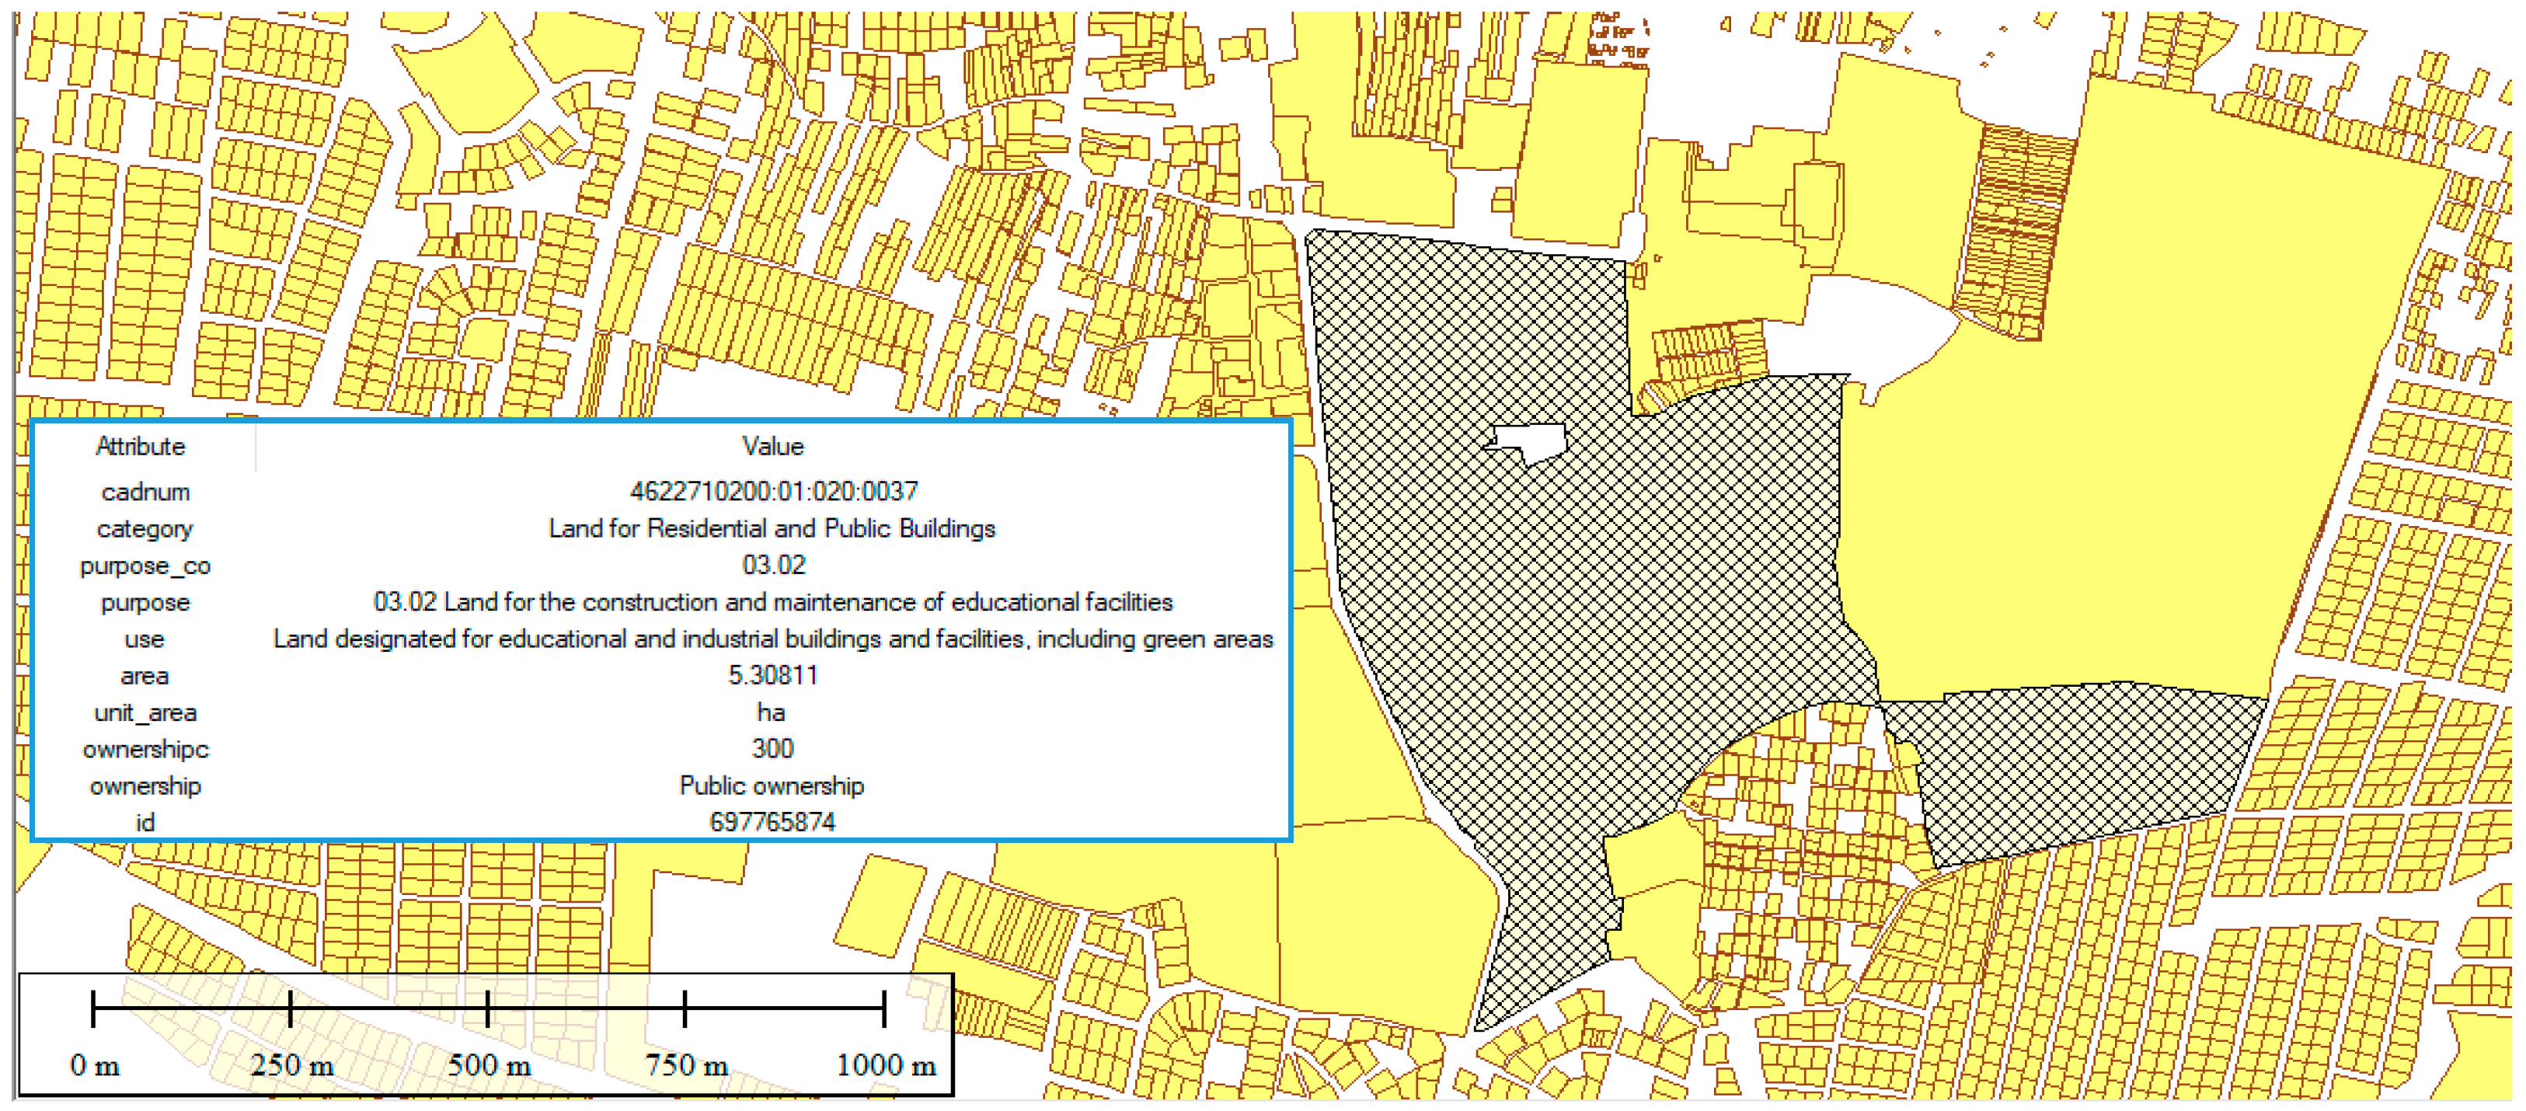Screen dimensions: 2526x1111
Task: Click the 250 m scale bar tick label
Action: [291, 1064]
